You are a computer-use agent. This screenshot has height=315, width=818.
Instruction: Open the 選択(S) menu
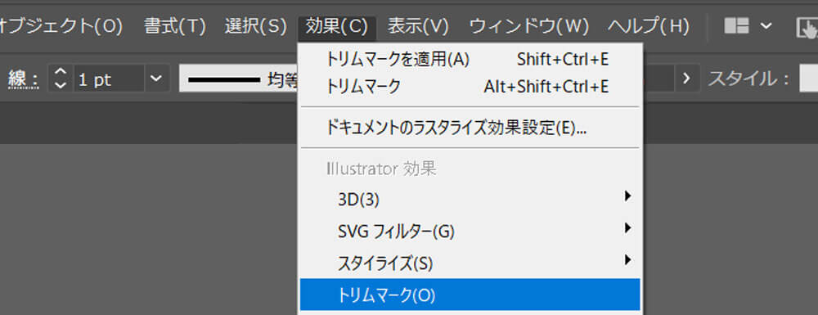click(x=255, y=26)
